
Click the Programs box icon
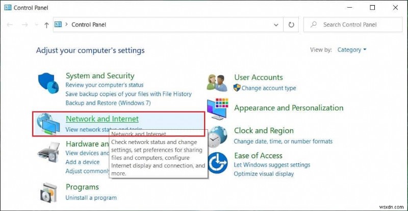[x=49, y=192]
